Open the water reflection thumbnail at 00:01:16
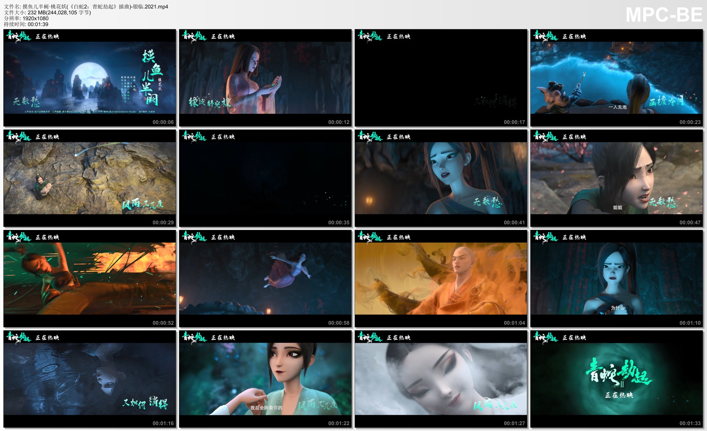The image size is (707, 431). (89, 379)
